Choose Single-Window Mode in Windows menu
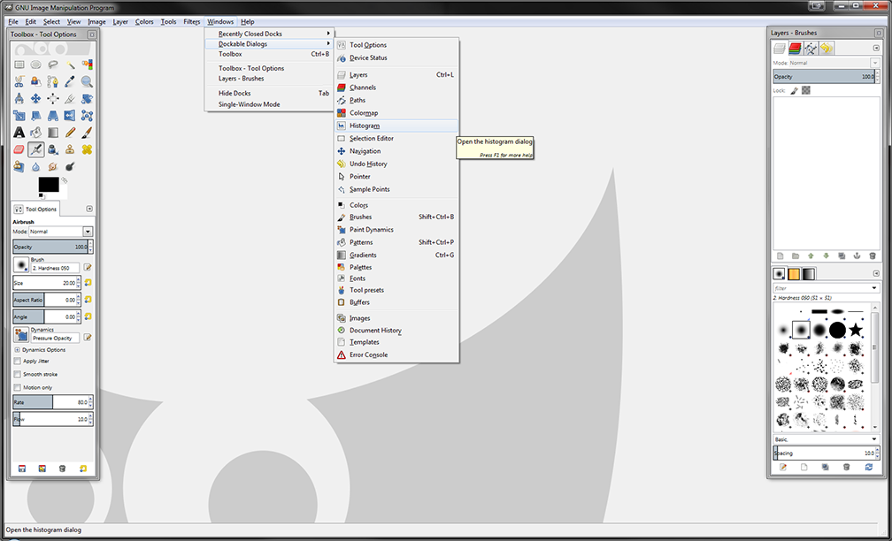This screenshot has height=541, width=892. 269,104
